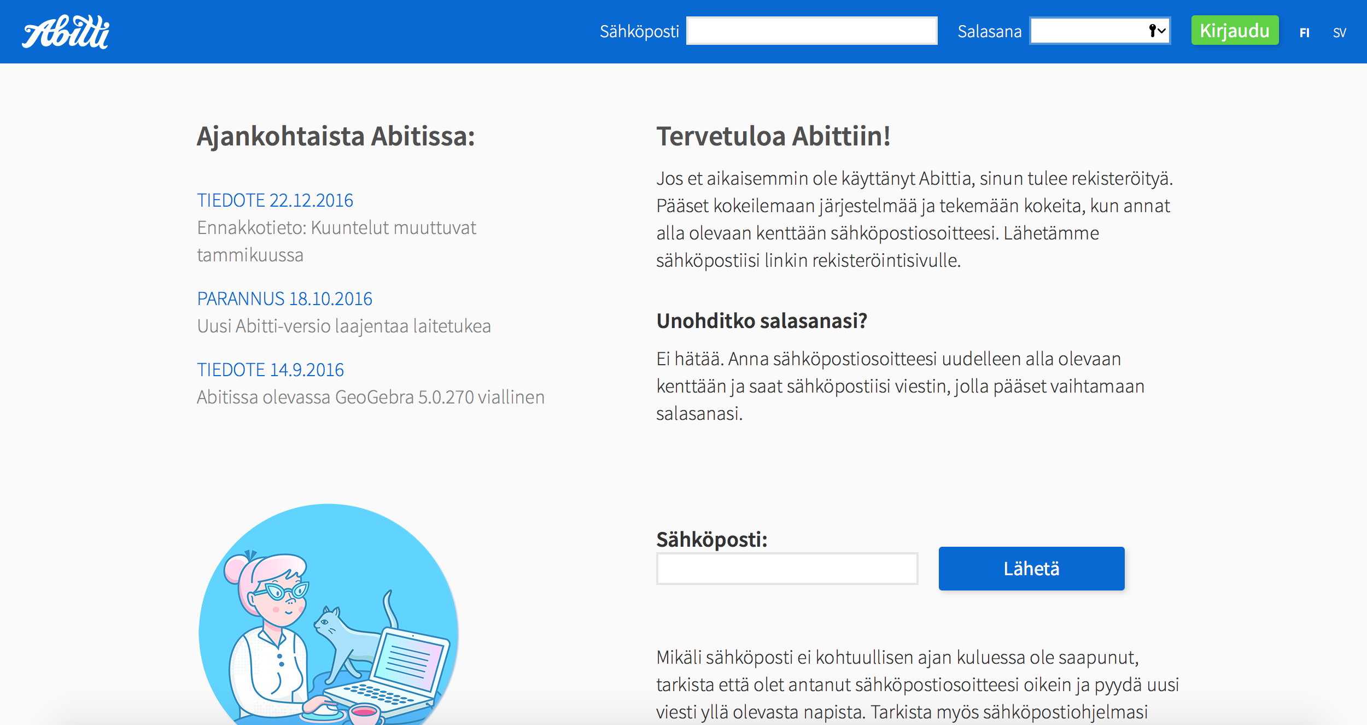Image resolution: width=1367 pixels, height=725 pixels.
Task: Click the GeoGebra 5.0.270 viallinen summary text
Action: [370, 397]
